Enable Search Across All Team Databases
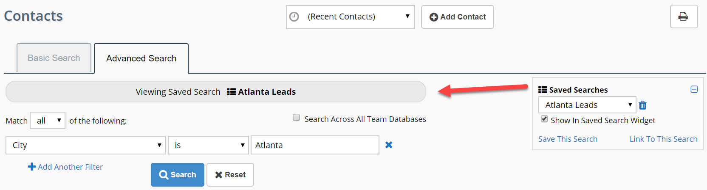This screenshot has height=190, width=707. pos(296,118)
